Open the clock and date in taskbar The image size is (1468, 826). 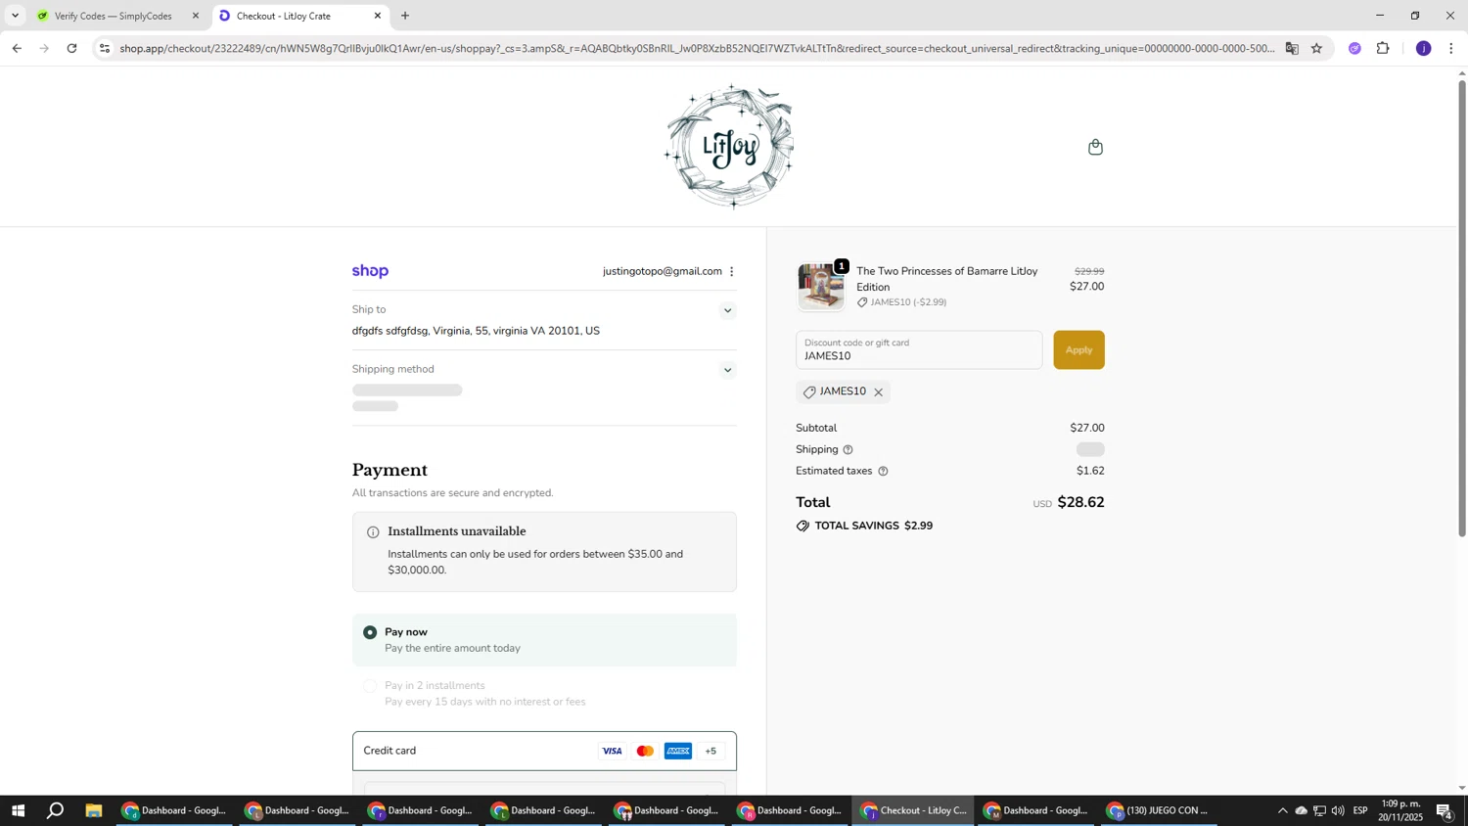click(x=1400, y=810)
